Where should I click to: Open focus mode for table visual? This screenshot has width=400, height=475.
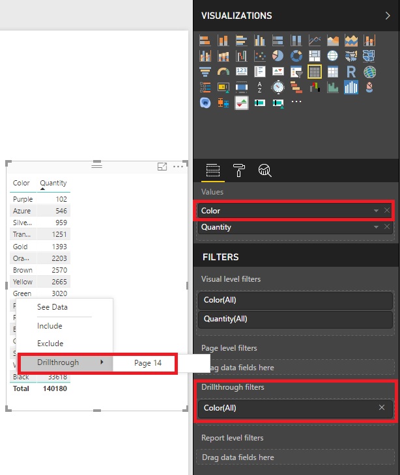click(x=162, y=167)
